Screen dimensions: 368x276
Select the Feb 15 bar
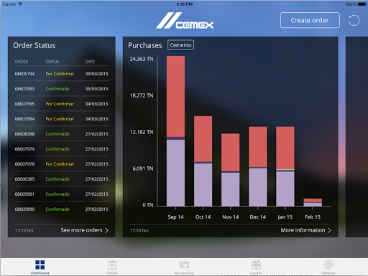point(313,202)
